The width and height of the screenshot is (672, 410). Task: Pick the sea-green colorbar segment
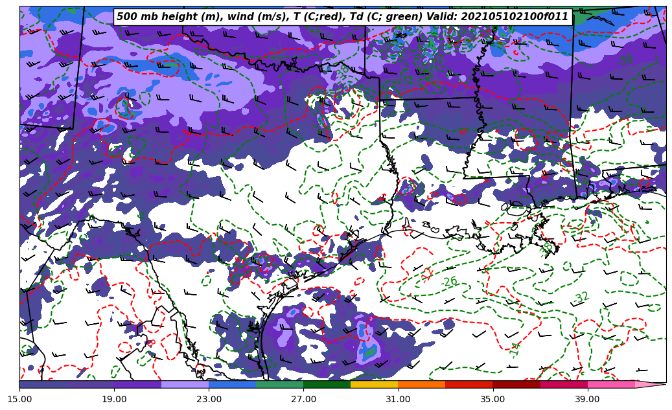[x=280, y=384]
